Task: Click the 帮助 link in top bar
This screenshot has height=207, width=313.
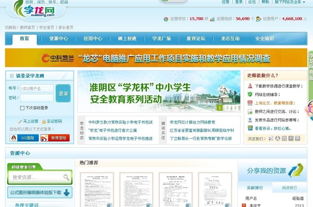Action: (265, 2)
